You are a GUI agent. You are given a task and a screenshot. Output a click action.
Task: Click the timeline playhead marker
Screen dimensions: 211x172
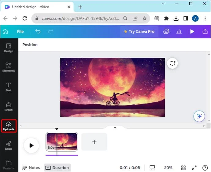click(x=57, y=129)
